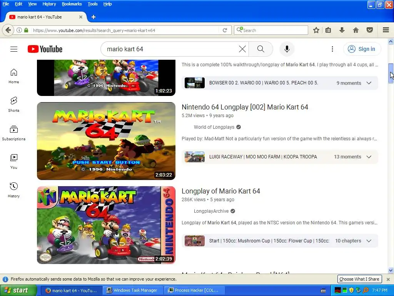Open Pocket icon in toolbar
This screenshot has height=296, width=394.
point(370,30)
